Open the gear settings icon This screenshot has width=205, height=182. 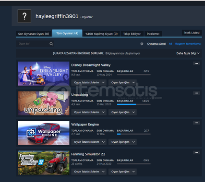tap(142, 44)
